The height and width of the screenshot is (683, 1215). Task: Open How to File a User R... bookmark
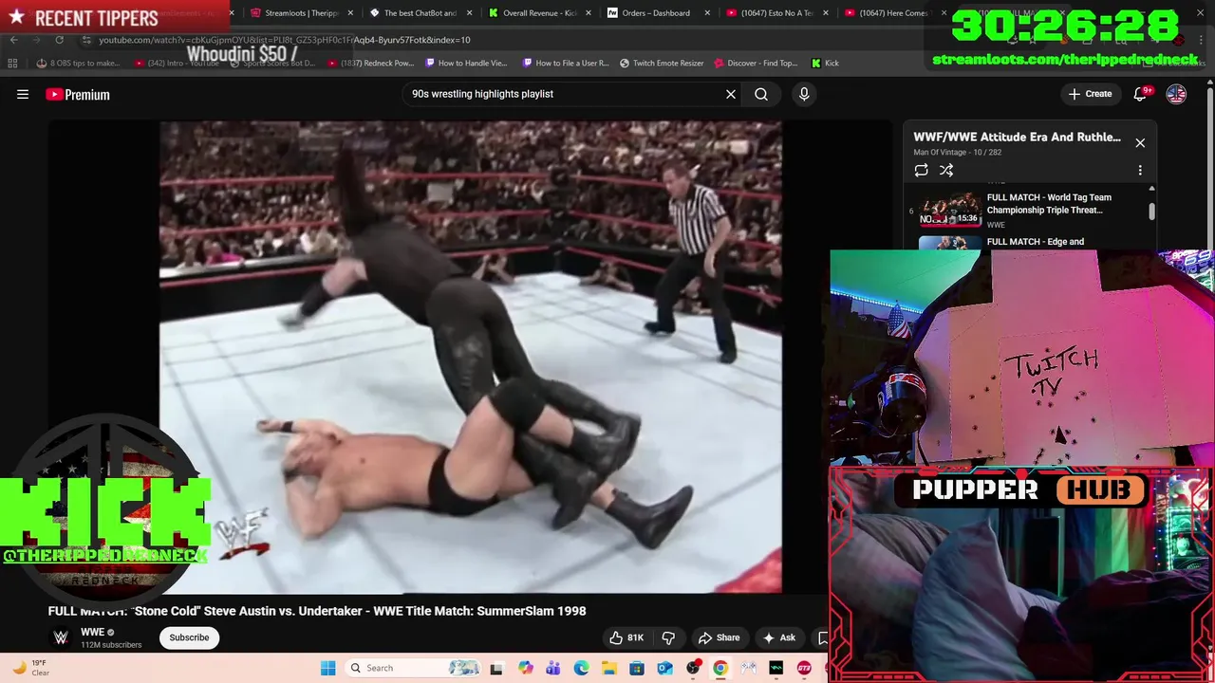(x=566, y=64)
